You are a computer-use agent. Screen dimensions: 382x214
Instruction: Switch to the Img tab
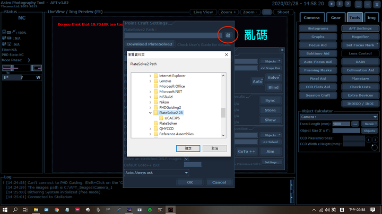click(x=371, y=17)
